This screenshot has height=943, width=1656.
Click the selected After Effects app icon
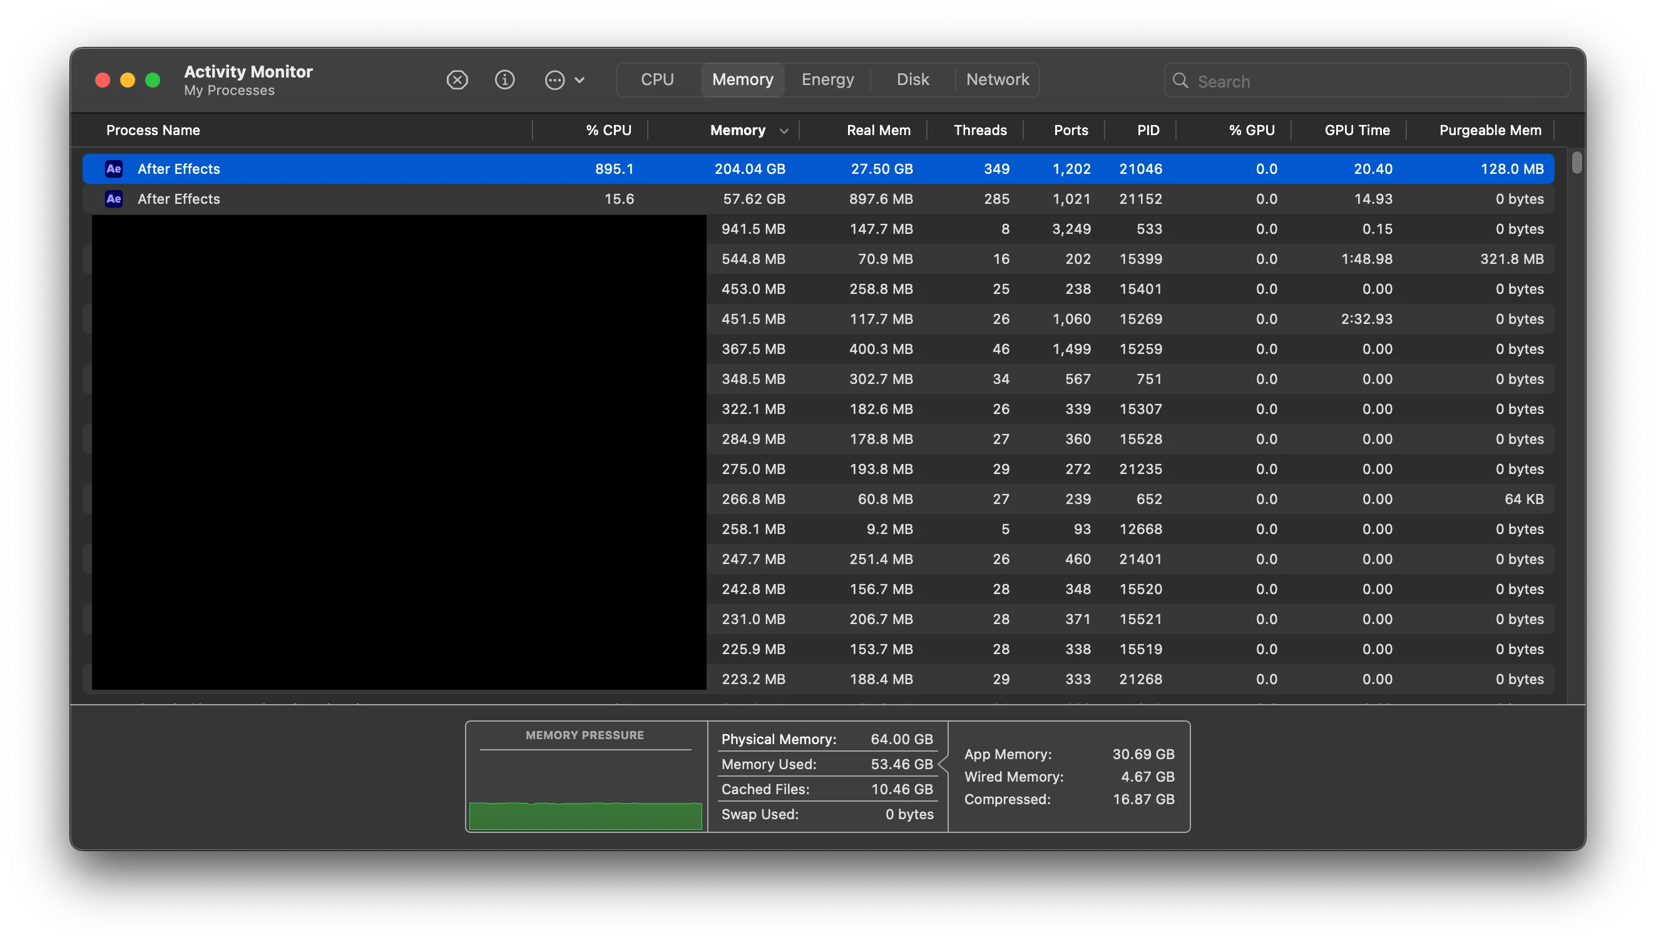pos(113,169)
